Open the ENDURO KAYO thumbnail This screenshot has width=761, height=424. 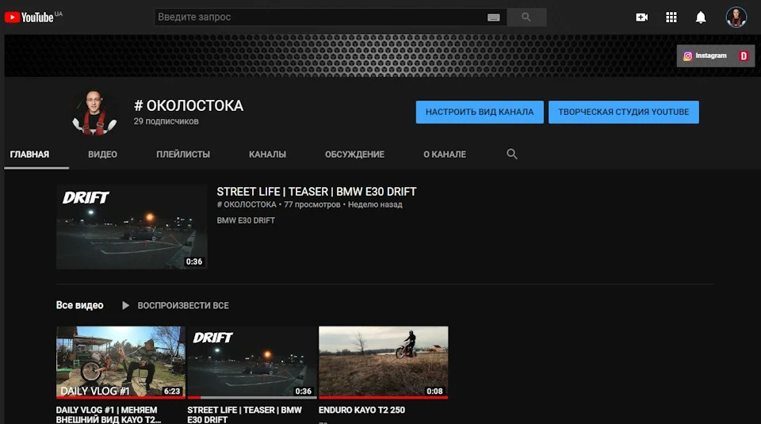tap(384, 362)
